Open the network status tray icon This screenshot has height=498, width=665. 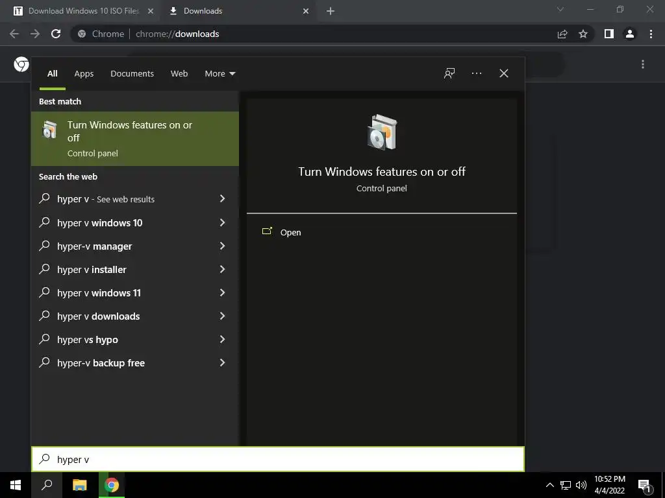point(566,485)
